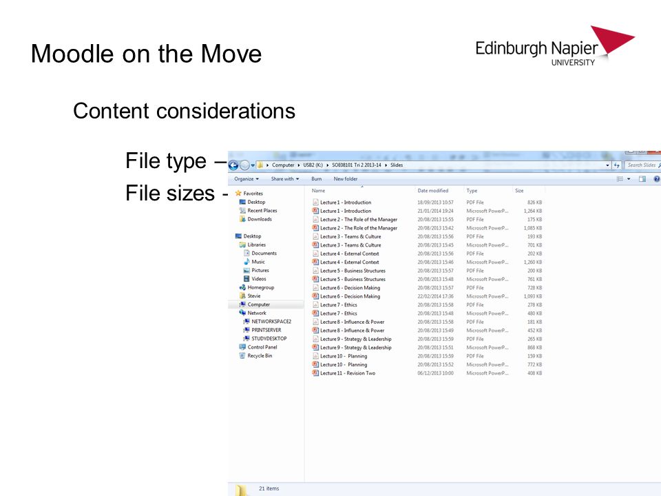Click the refresh button beside address bar

(x=617, y=165)
